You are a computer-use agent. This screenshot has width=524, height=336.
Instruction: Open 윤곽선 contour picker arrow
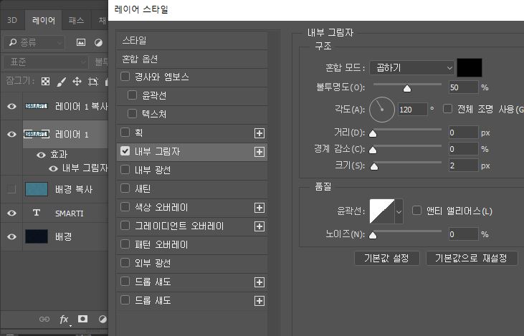tap(399, 211)
